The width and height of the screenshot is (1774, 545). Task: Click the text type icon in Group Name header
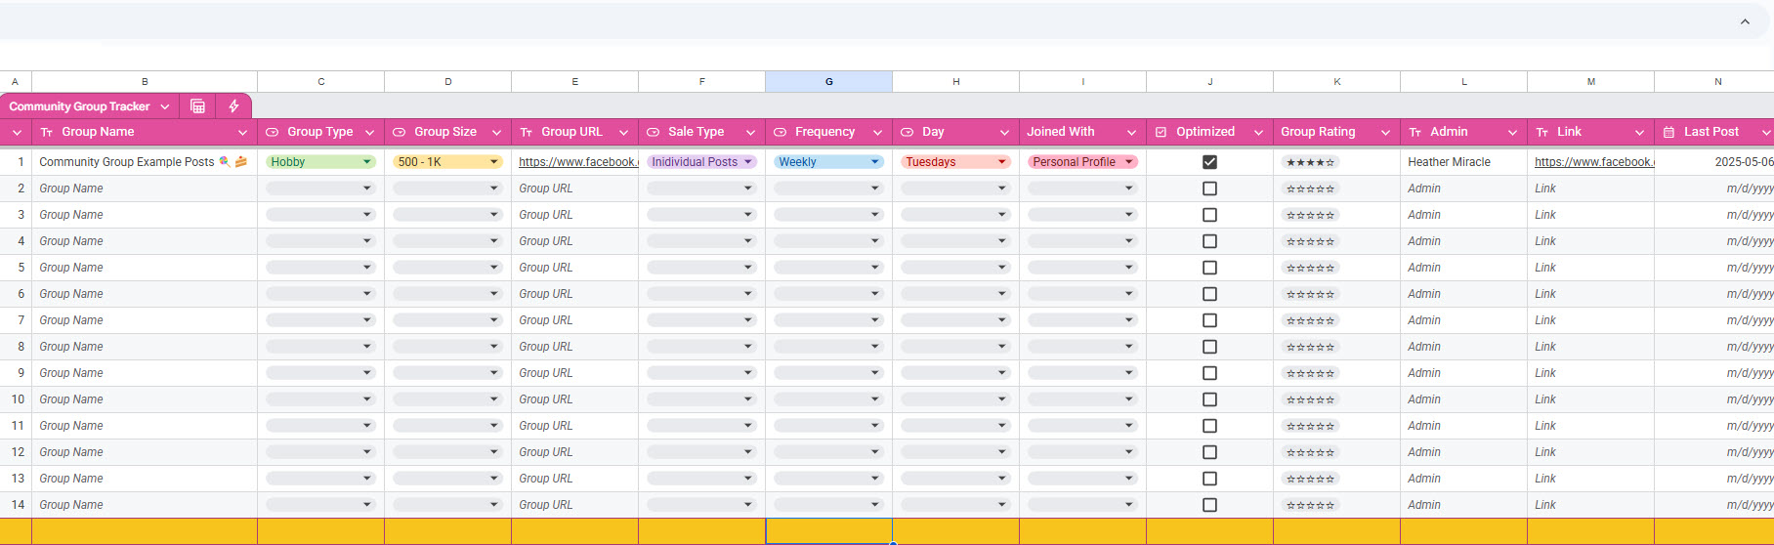click(47, 133)
